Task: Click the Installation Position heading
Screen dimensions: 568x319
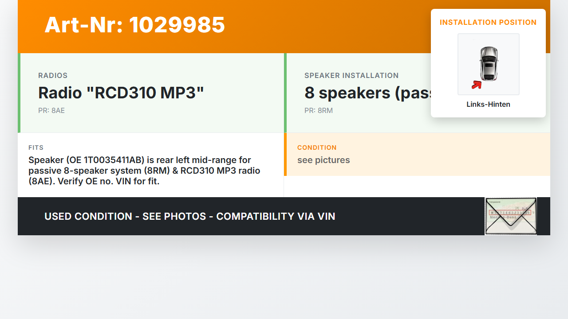Action: tap(488, 23)
